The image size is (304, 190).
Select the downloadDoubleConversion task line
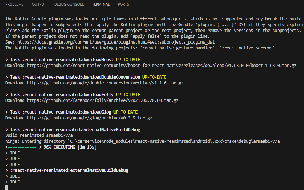point(75,77)
